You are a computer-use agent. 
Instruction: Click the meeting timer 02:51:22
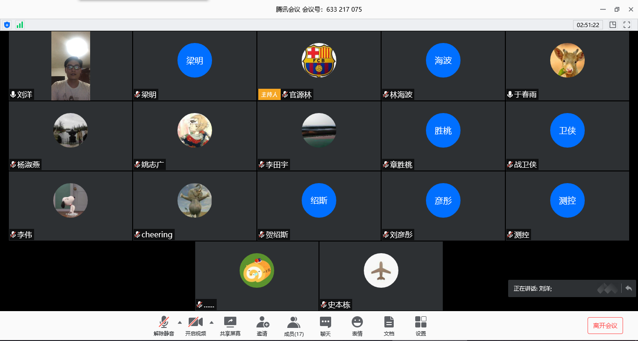[x=588, y=25]
